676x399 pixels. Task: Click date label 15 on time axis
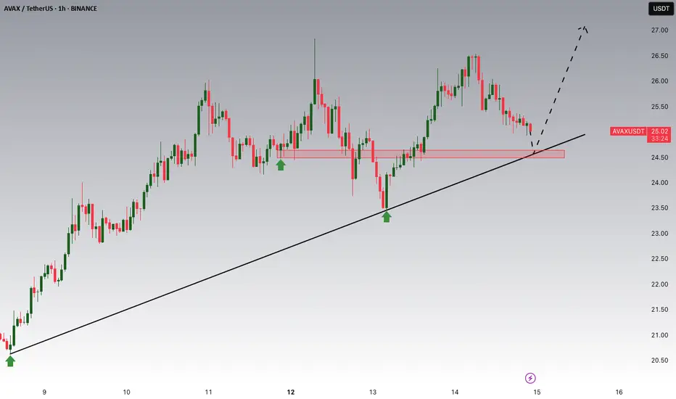tap(537, 392)
